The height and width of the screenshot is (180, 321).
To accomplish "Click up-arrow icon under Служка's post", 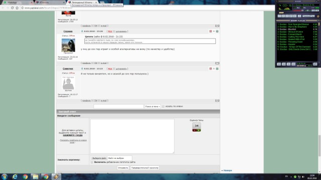I will (x=217, y=63).
